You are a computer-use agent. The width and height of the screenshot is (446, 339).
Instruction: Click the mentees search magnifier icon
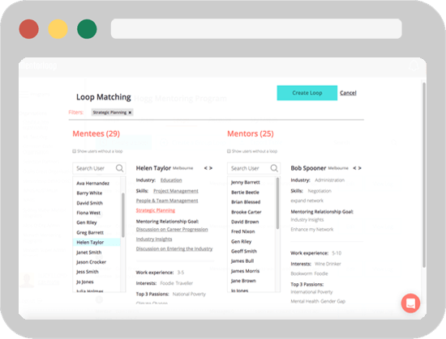tap(120, 168)
